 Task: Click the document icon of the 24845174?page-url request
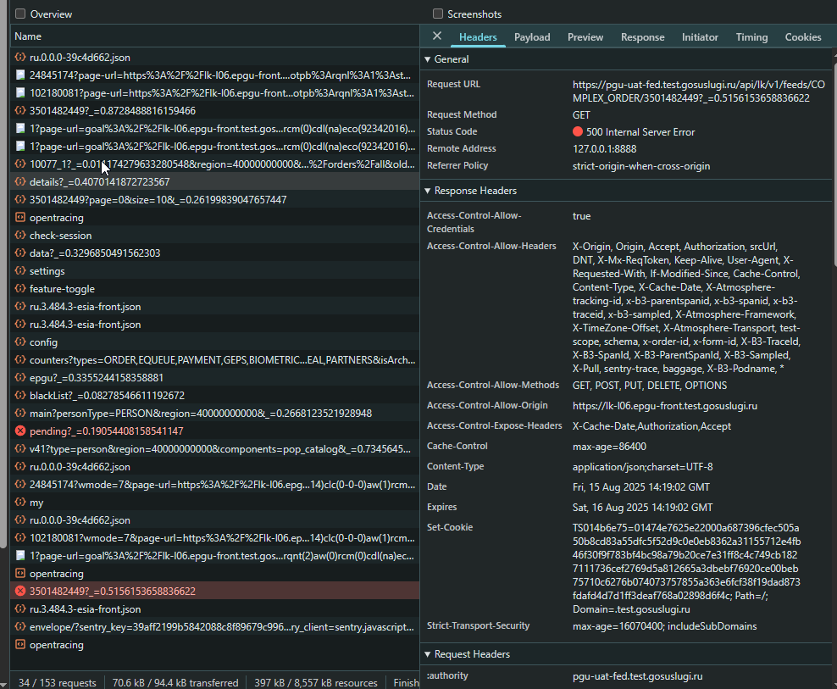pyautogui.click(x=20, y=75)
